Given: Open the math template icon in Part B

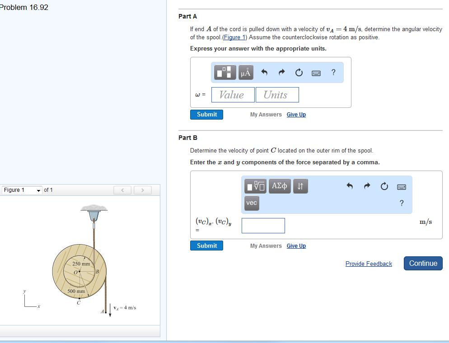Looking at the screenshot, I should point(255,186).
